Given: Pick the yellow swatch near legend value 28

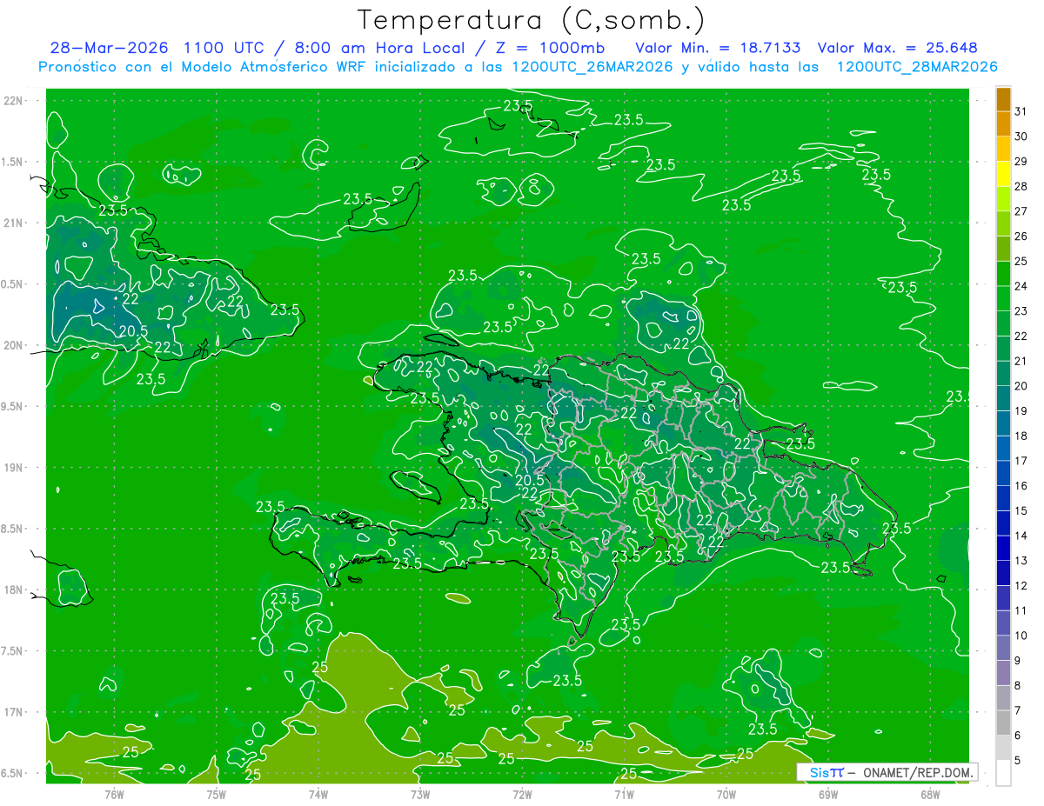Looking at the screenshot, I should (x=1003, y=186).
